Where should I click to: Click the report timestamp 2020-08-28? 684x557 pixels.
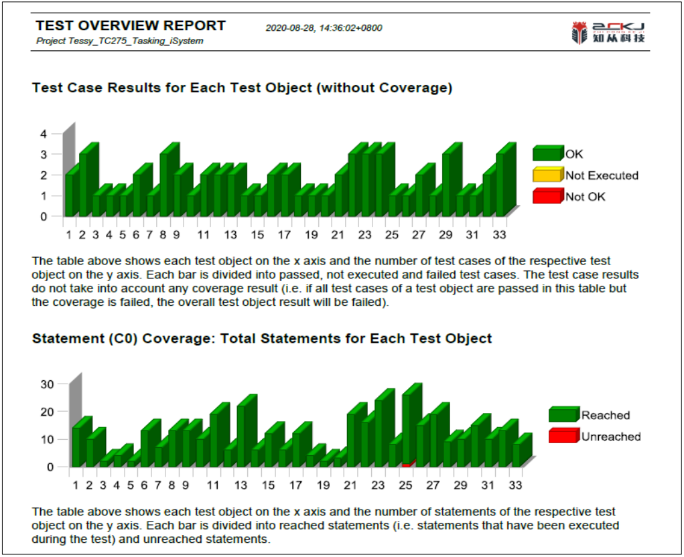click(324, 28)
